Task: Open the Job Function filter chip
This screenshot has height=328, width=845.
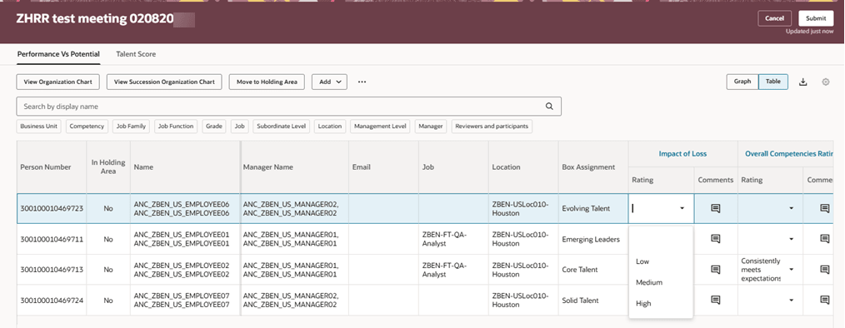Action: [x=176, y=126]
